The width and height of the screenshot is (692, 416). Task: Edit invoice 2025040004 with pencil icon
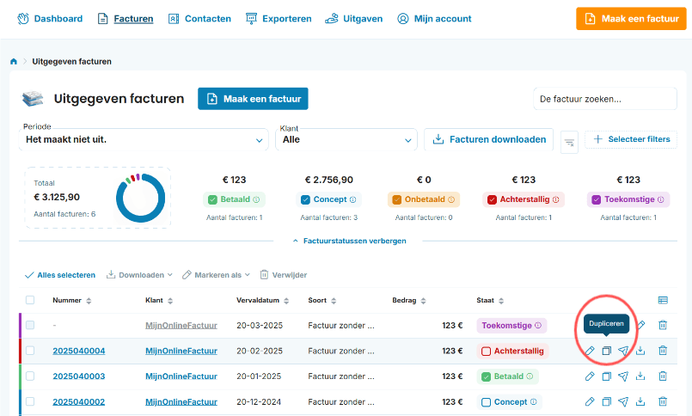[x=590, y=351]
